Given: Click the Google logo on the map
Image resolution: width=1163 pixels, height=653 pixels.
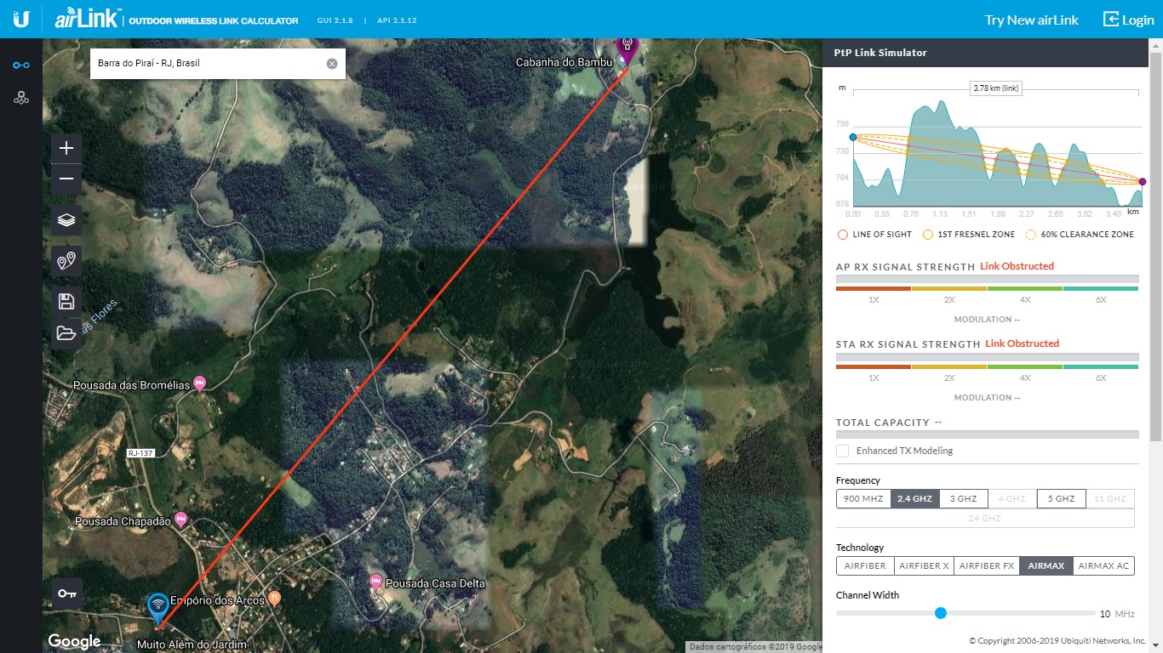Looking at the screenshot, I should tap(74, 641).
